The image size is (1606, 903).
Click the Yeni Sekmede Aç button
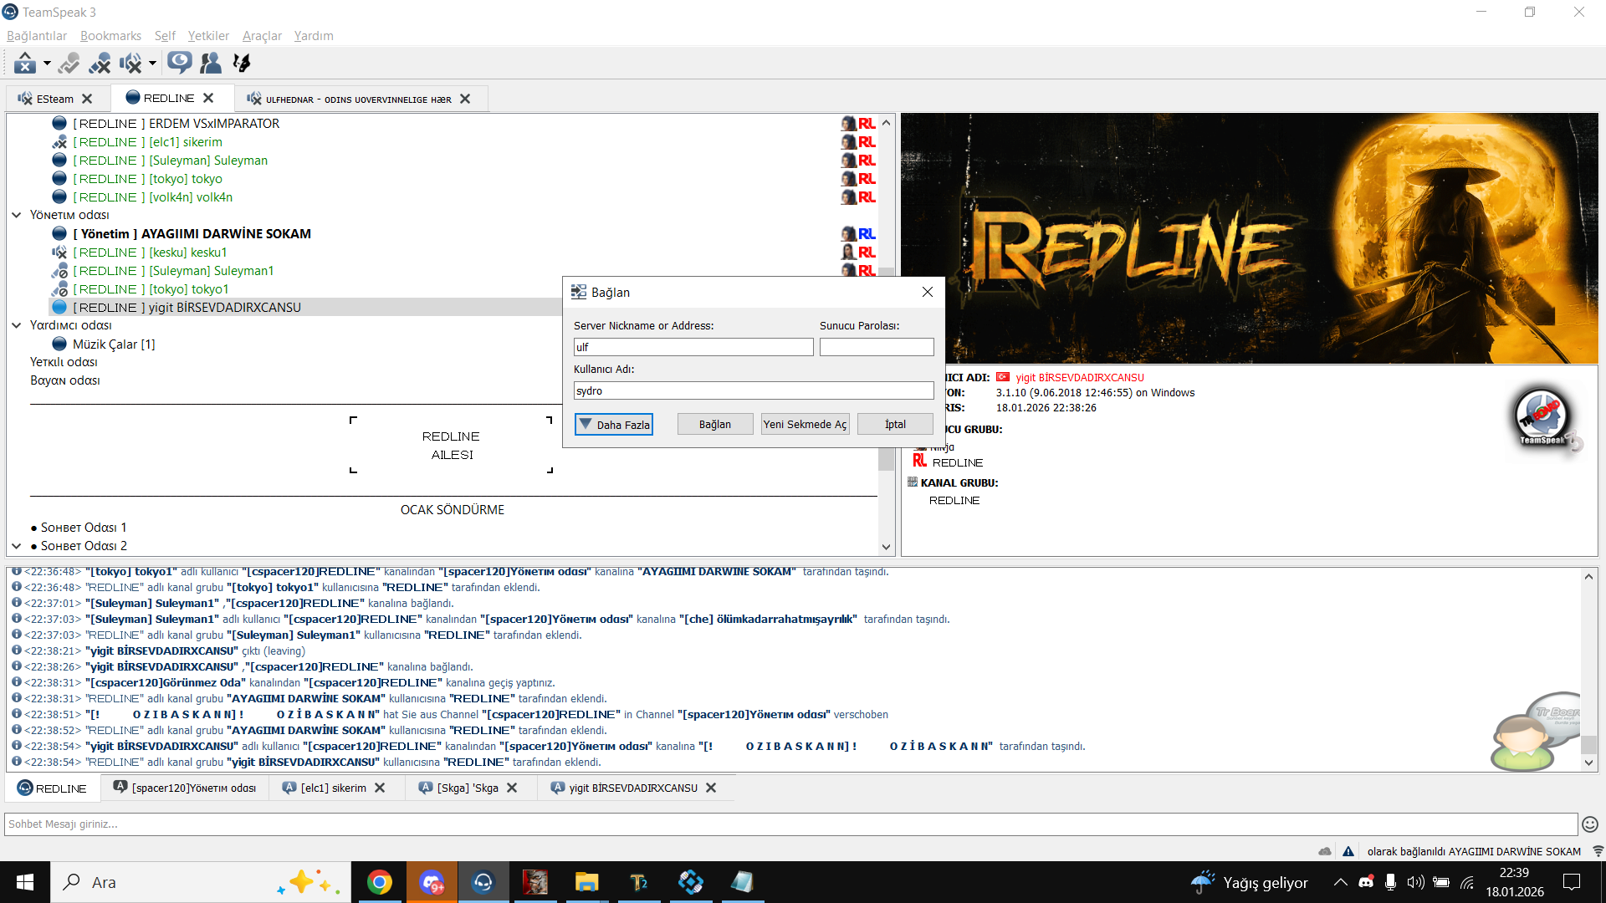tap(805, 425)
